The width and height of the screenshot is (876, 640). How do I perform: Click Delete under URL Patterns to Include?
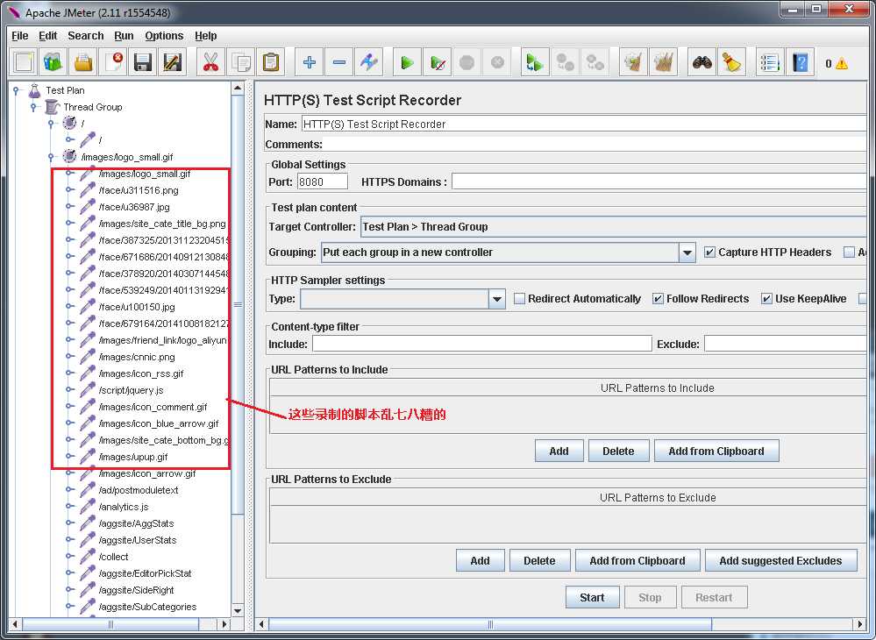[x=618, y=452]
